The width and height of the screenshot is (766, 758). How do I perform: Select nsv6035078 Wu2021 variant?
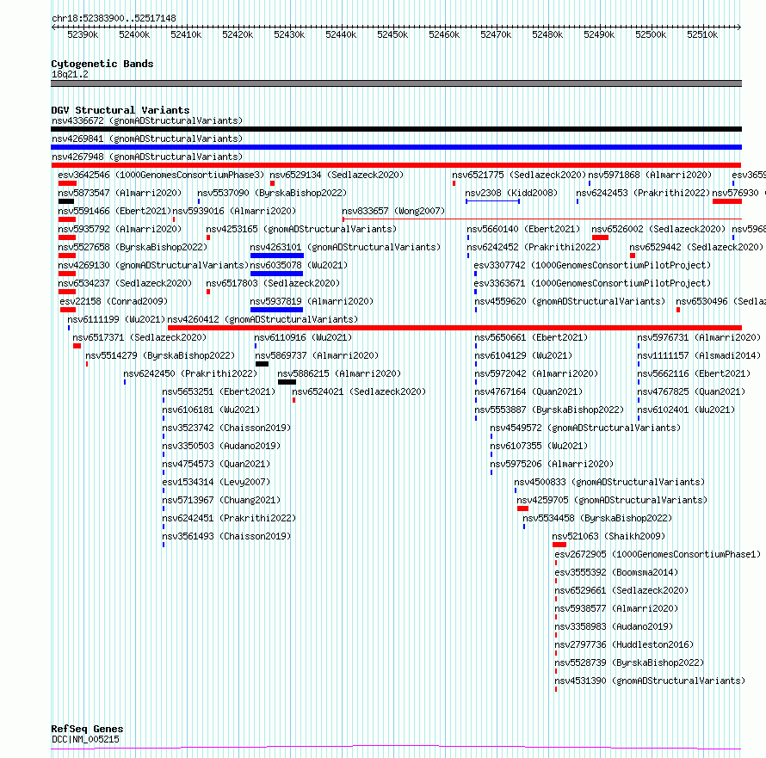[299, 265]
